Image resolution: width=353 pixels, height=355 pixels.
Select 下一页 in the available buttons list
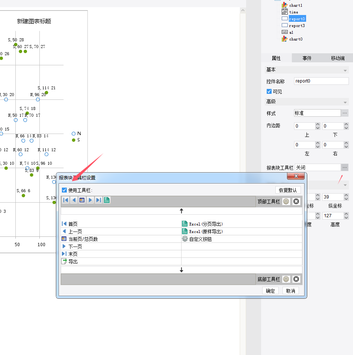(121, 246)
